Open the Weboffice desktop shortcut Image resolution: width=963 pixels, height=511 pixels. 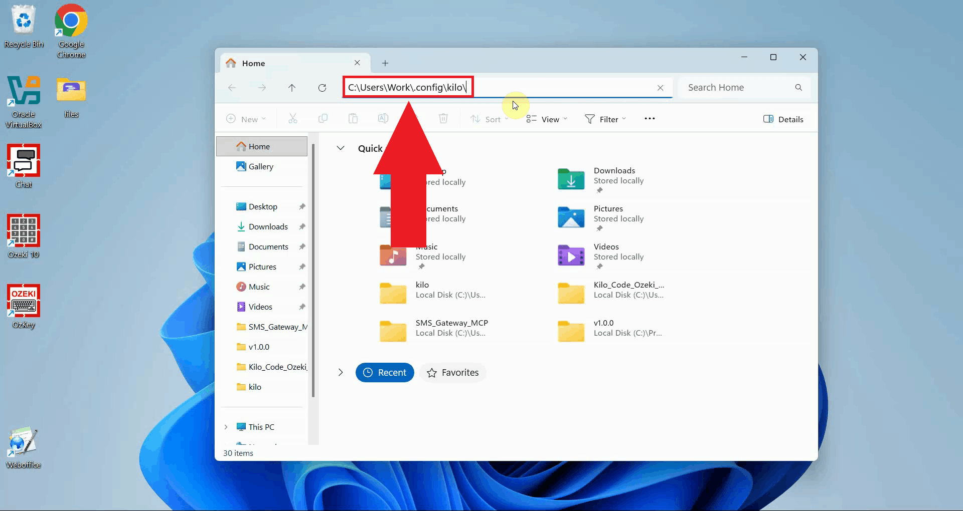point(24,447)
